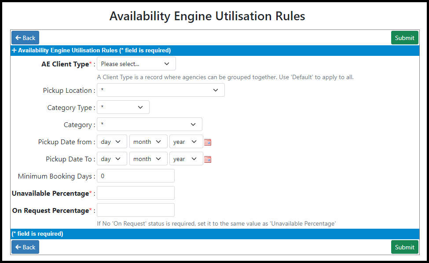Select day for Pickup Date To

tap(112, 159)
